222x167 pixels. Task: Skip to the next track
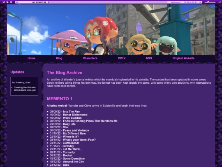pyautogui.click(x=12, y=2)
